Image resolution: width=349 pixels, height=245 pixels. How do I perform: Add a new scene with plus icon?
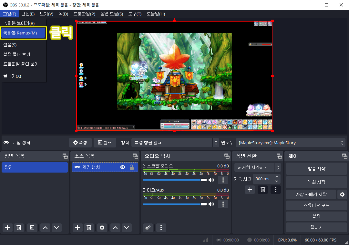click(x=7, y=228)
